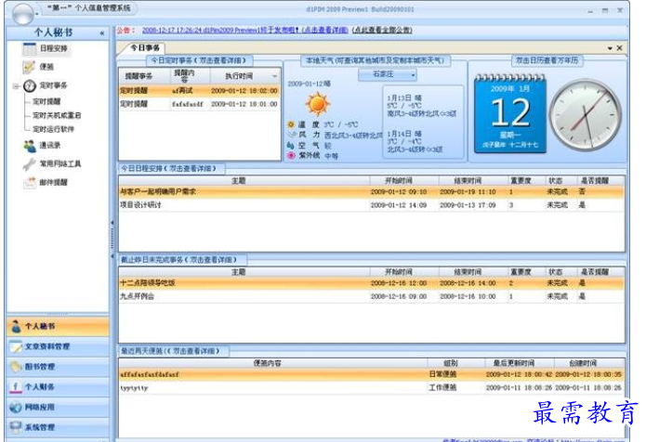646x442 pixels.
Task: Select the 今日事务 tab
Action: pos(144,46)
